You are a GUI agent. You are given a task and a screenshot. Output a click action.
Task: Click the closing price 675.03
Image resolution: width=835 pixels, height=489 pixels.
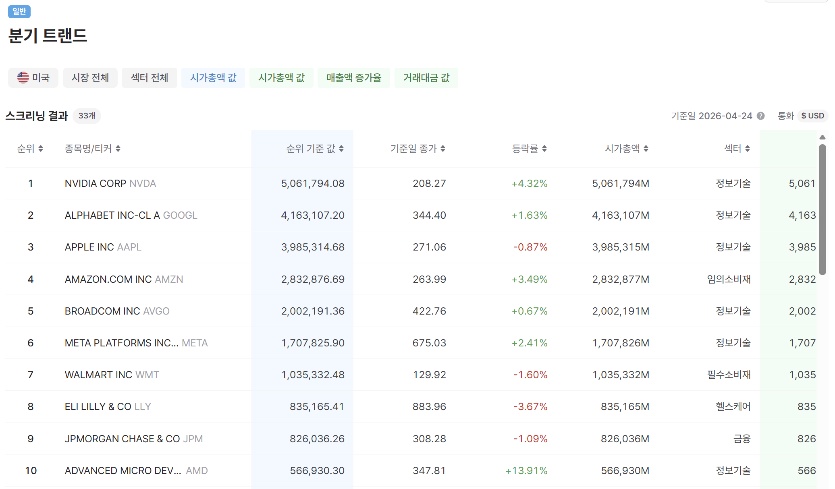tap(429, 343)
